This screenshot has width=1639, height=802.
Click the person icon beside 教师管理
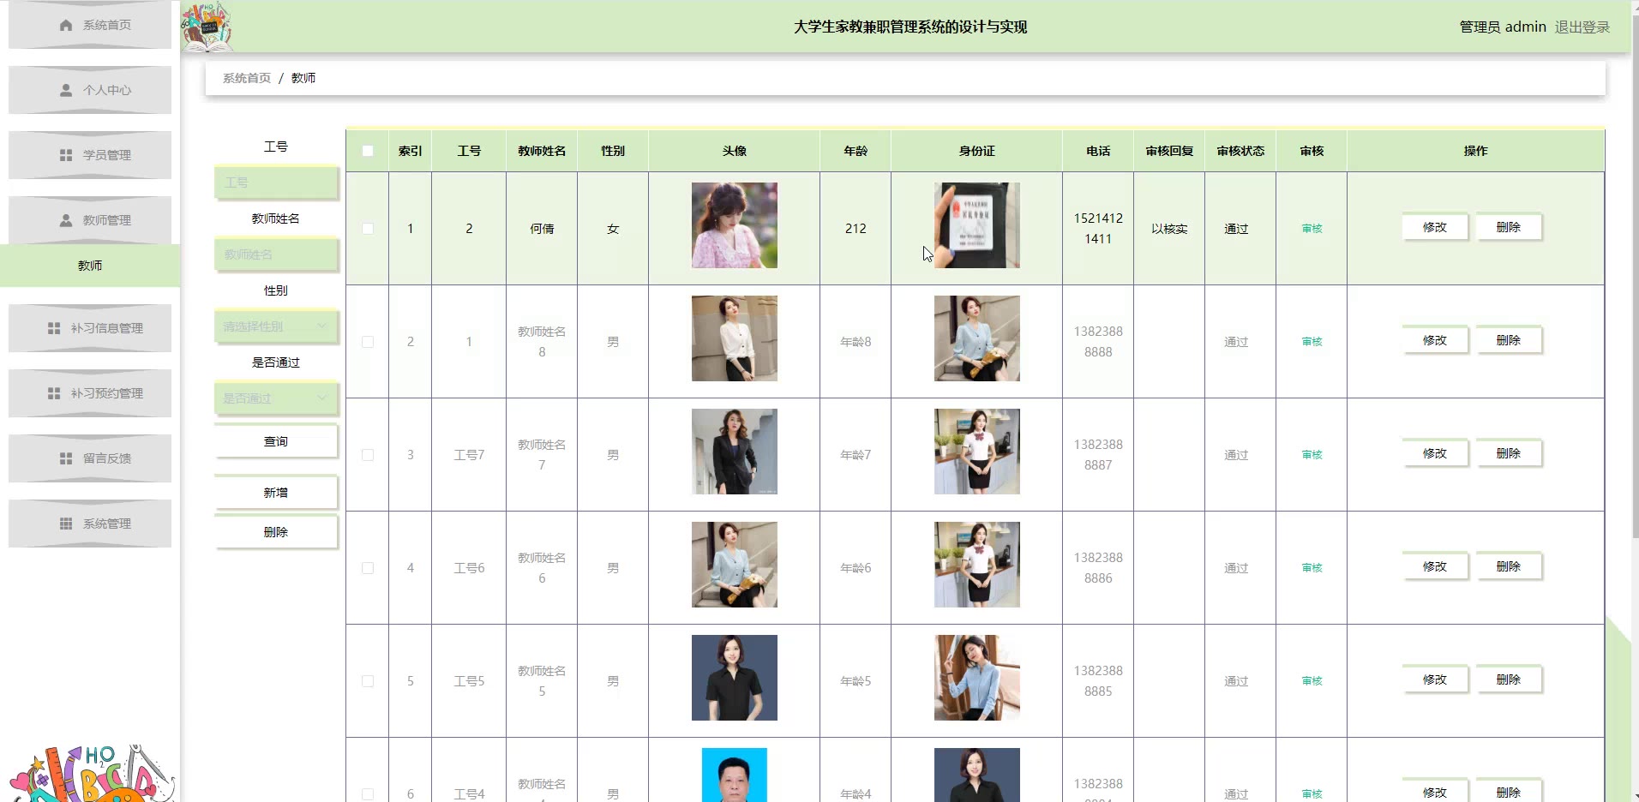click(x=66, y=220)
